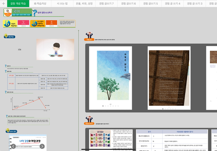Play the boy with bowls video thumbnail

55,50
